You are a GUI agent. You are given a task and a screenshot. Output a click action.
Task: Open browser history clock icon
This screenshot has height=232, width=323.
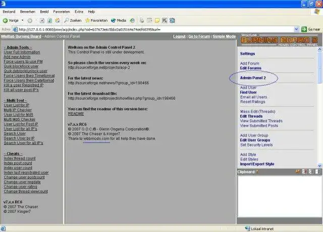coord(132,20)
